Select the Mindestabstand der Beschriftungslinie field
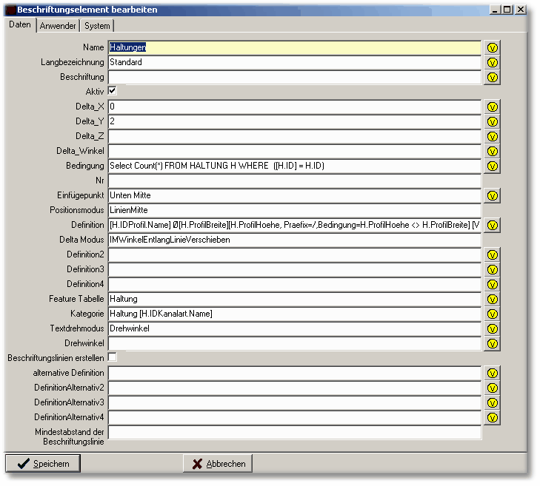 294,433
